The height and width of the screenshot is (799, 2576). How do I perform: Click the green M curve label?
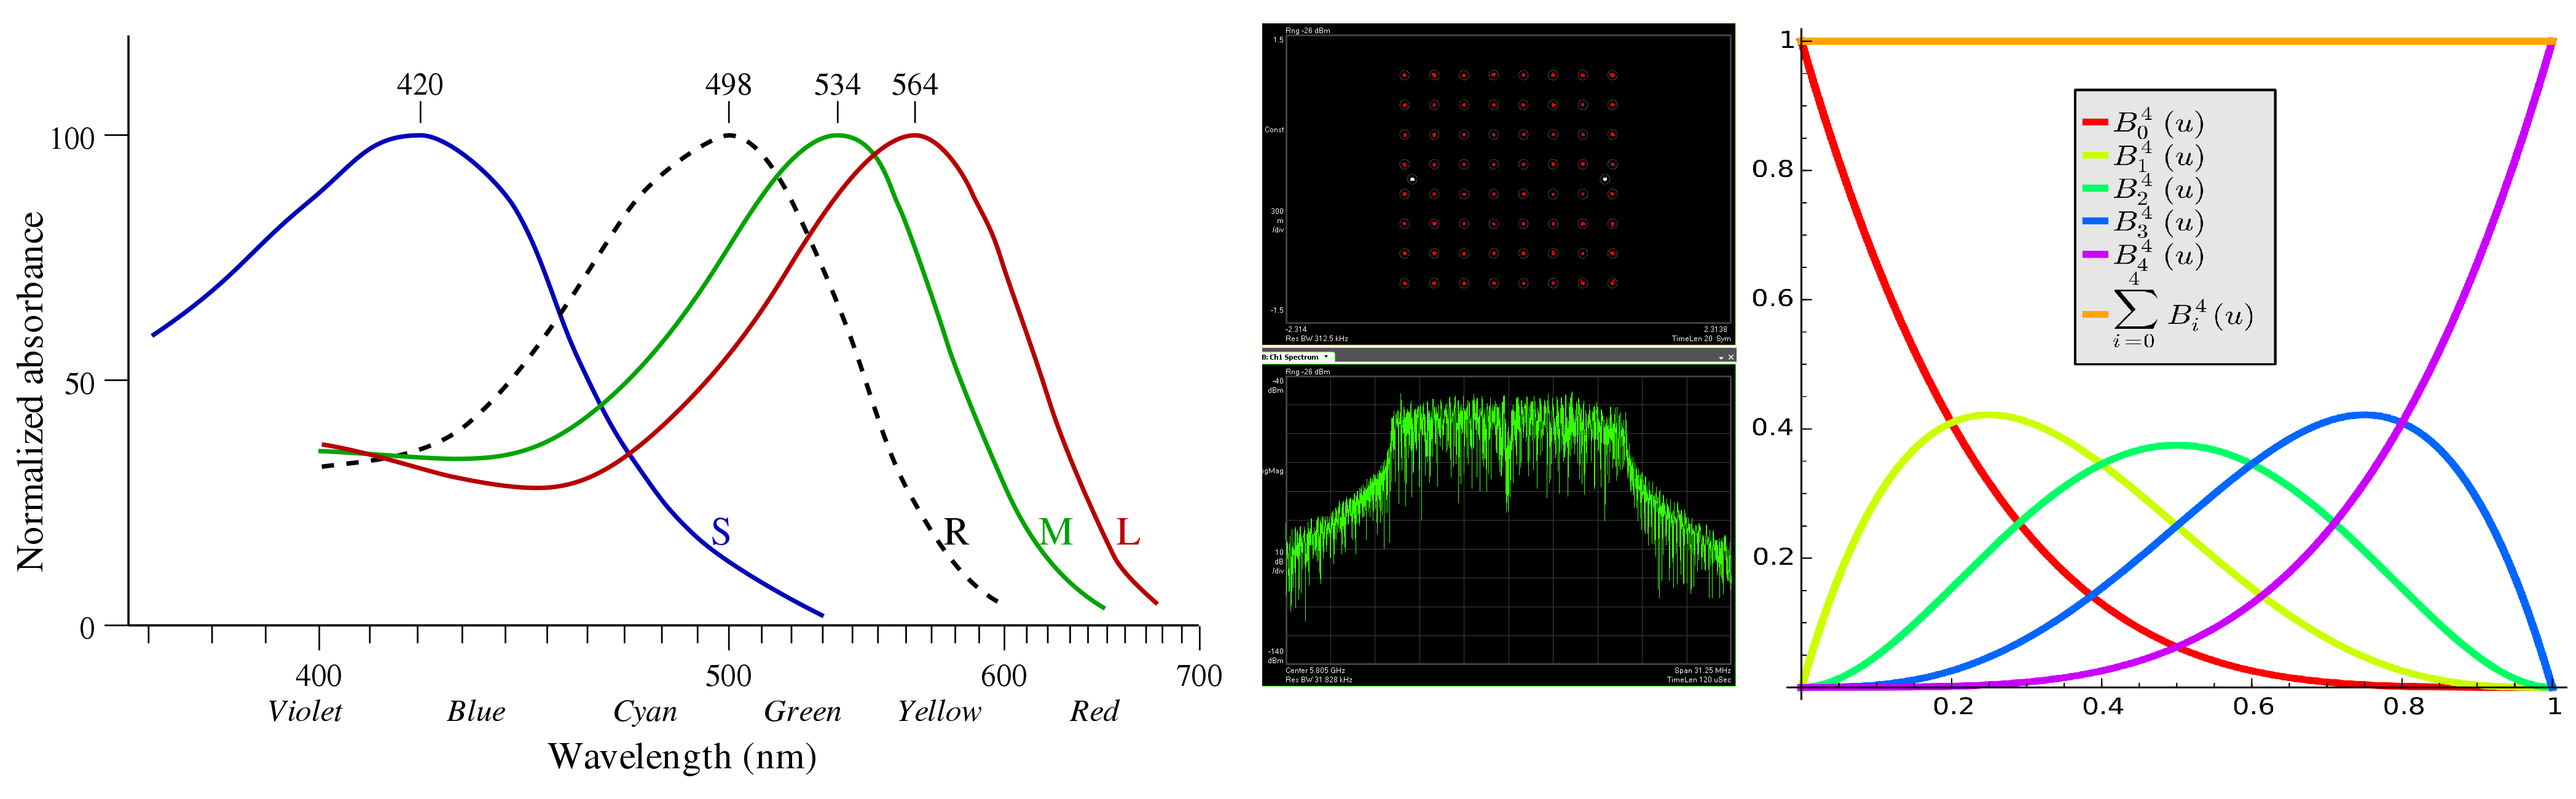[1056, 532]
